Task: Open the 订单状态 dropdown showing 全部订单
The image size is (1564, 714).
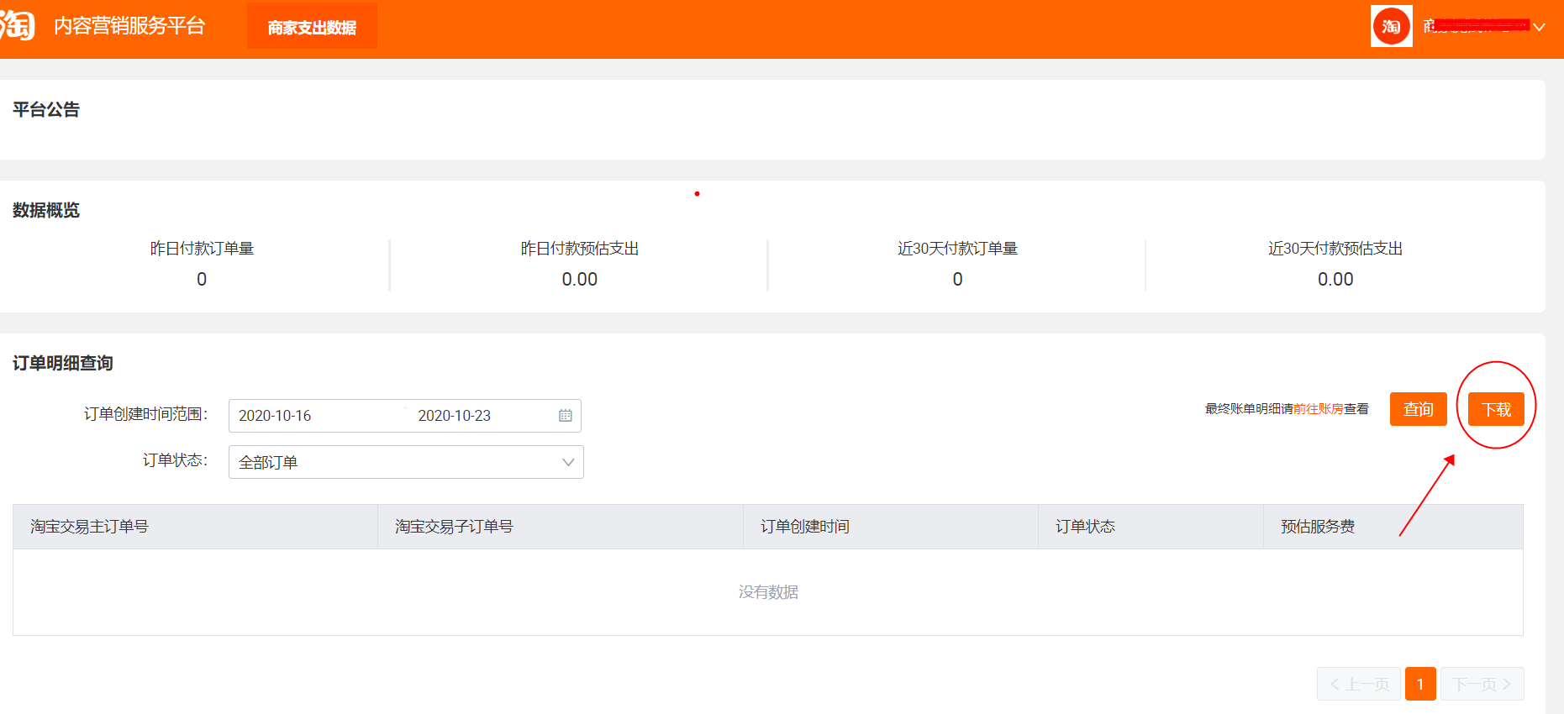Action: click(x=406, y=462)
